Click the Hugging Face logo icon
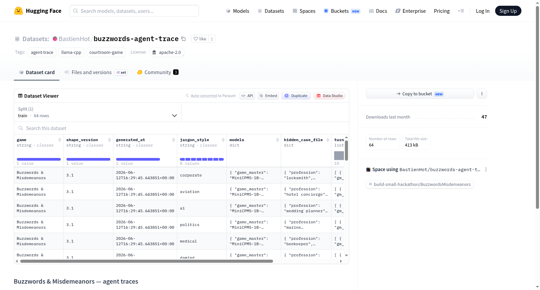 pyautogui.click(x=19, y=11)
